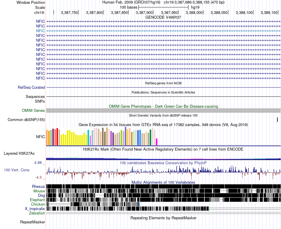
Task: Click the -4.5 conservation minimum value
Action: [38, 178]
